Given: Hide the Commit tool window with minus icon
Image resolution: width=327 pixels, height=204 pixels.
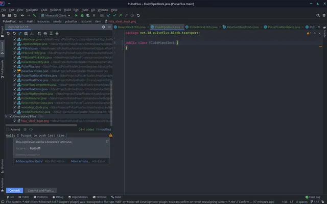Looking at the screenshot, I should (x=109, y=27).
